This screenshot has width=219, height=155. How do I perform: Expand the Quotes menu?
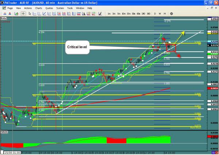(x=49, y=7)
